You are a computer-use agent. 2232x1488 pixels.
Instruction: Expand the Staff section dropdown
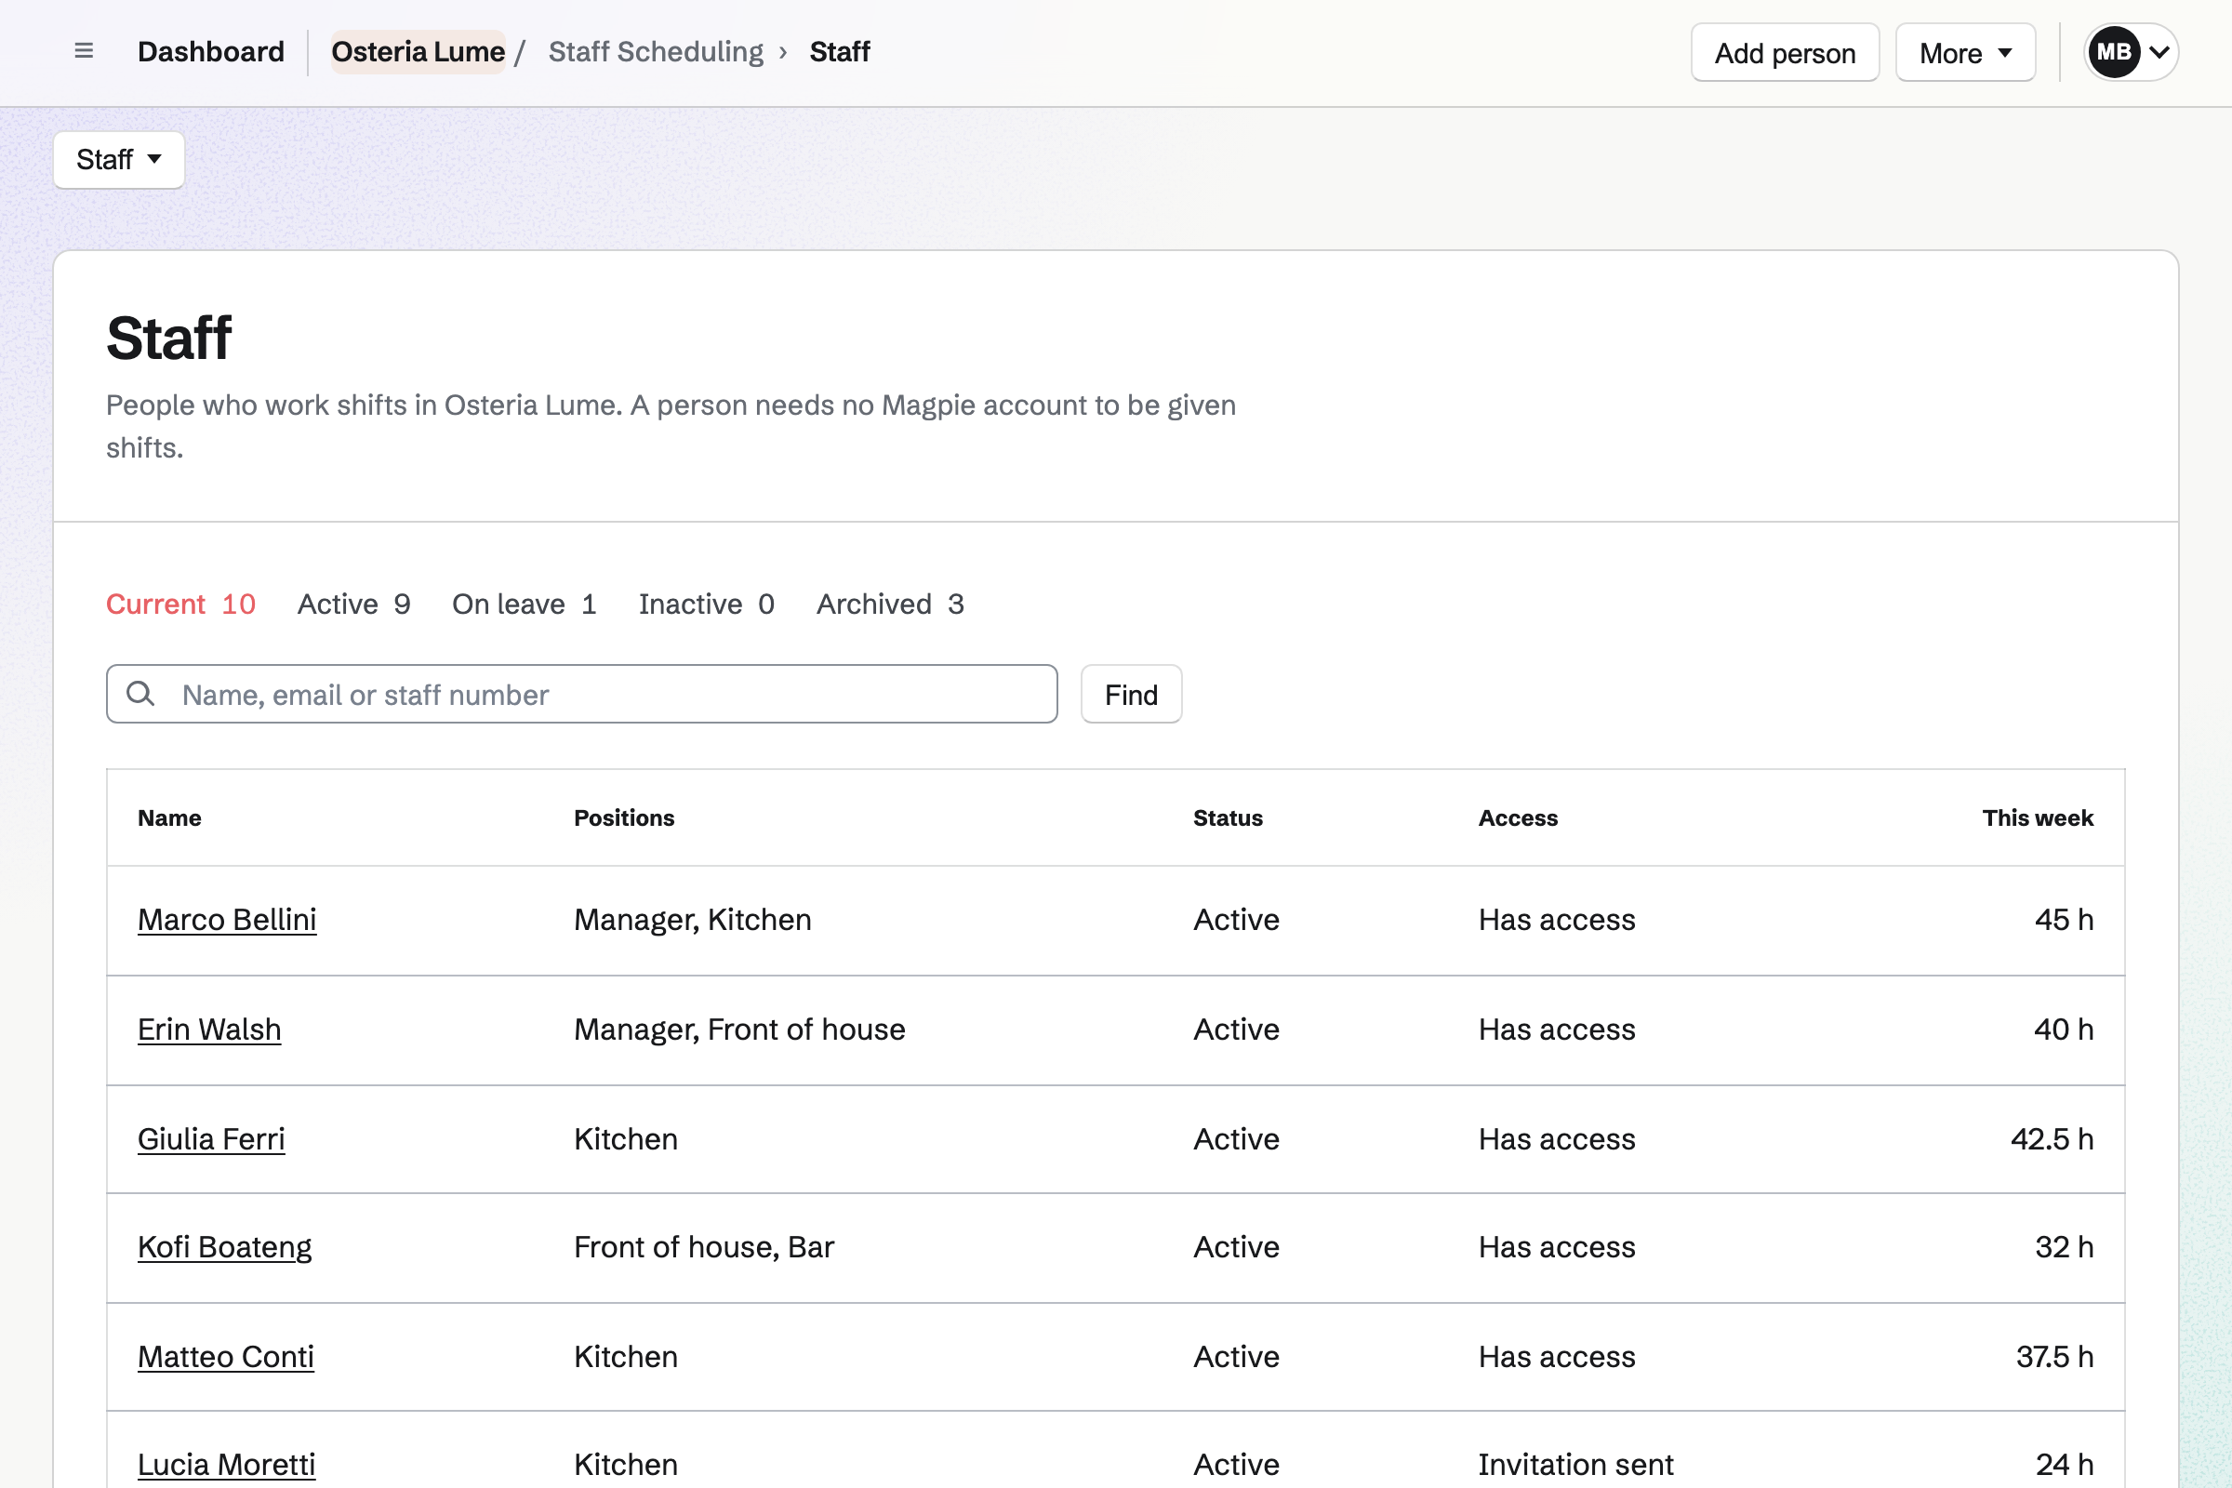click(119, 159)
